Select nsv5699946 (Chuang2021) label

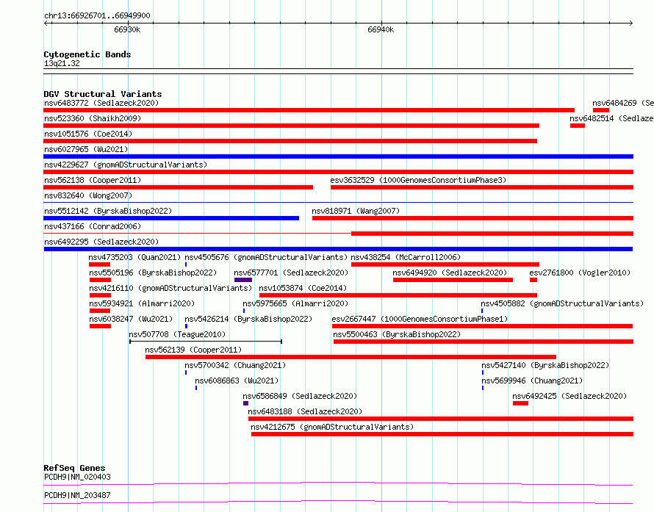pos(532,381)
